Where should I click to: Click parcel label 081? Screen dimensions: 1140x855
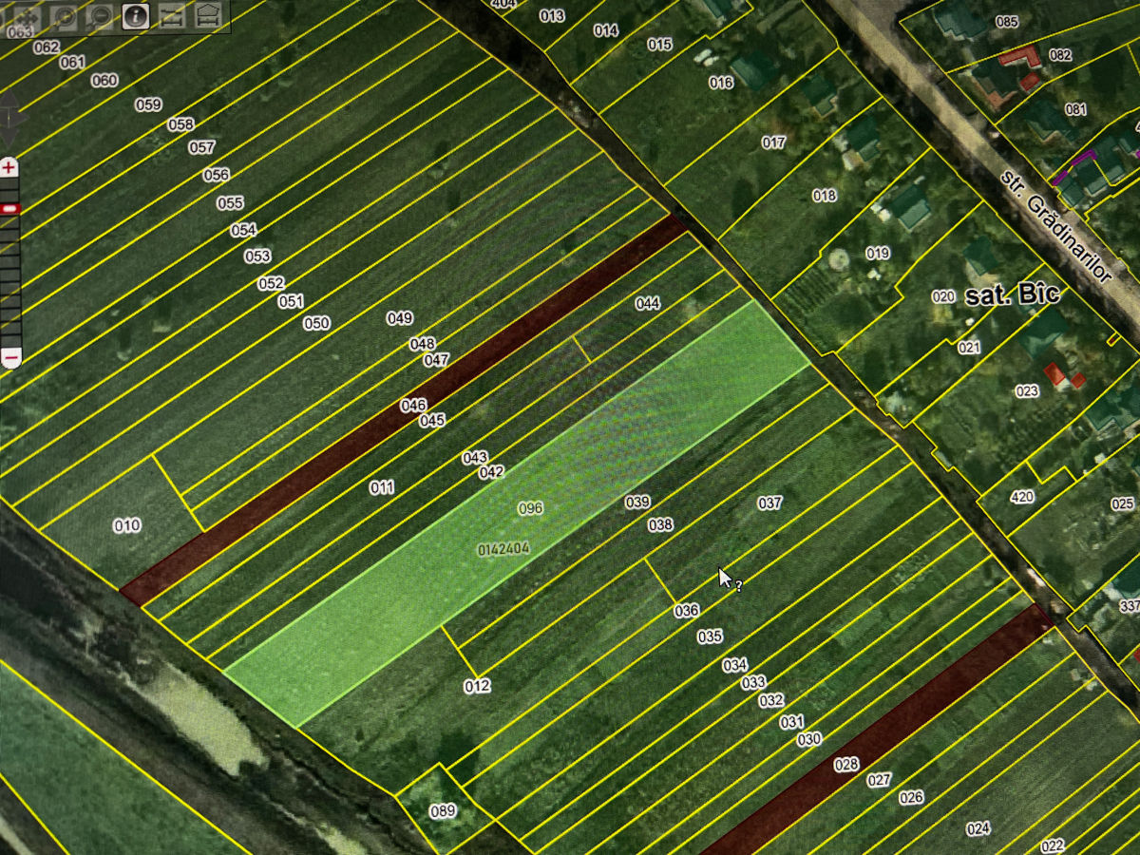coord(1075,109)
